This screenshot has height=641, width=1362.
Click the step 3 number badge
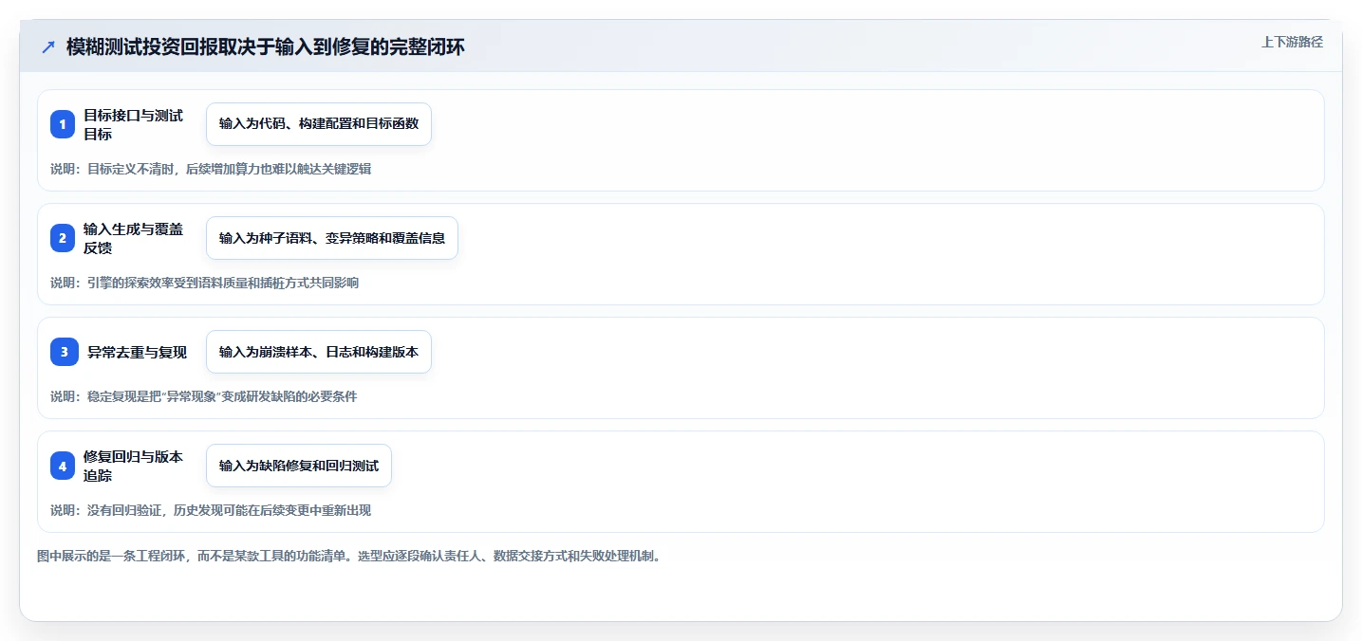[63, 352]
